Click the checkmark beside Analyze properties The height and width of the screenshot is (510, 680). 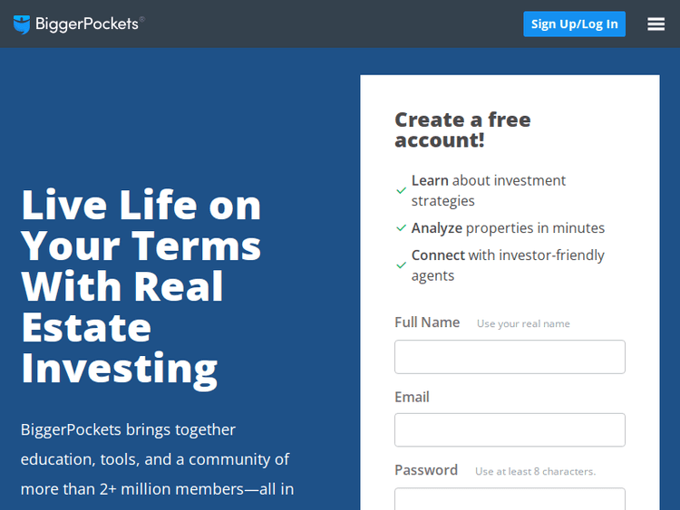click(401, 228)
